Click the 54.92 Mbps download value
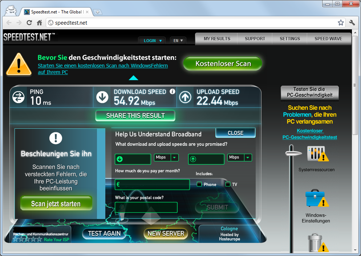 click(134, 101)
